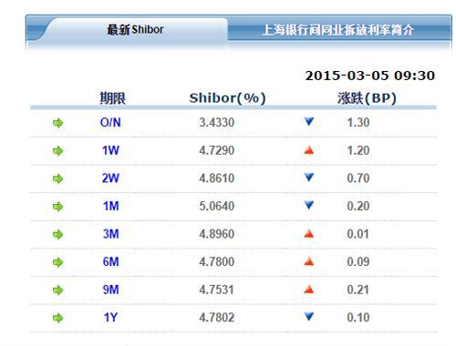Screen dimensions: 456x346
Task: Select the 9M rate value 4.7531
Action: tap(216, 290)
